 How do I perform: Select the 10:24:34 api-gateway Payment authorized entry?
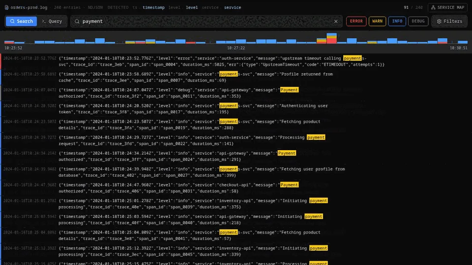point(236,156)
